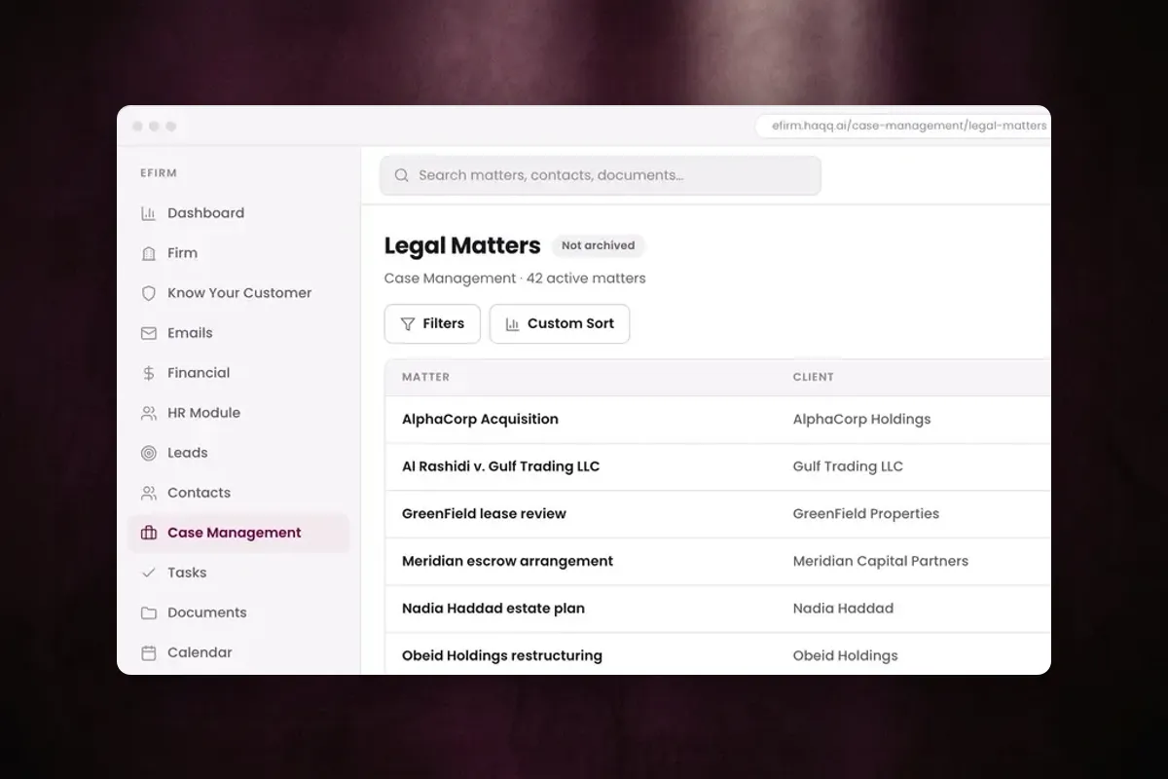Screen dimensions: 1168x779
Task: Select HR Module in sidebar
Action: coord(238,413)
